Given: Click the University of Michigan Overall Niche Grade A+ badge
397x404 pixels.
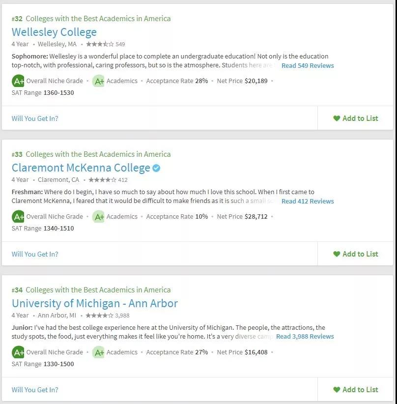Looking at the screenshot, I should tap(18, 352).
